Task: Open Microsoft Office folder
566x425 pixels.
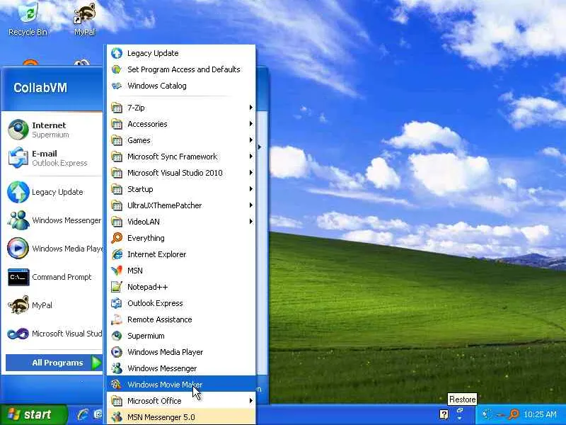Action: click(181, 401)
